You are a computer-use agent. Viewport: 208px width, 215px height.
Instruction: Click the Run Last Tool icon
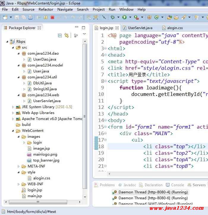point(136,17)
